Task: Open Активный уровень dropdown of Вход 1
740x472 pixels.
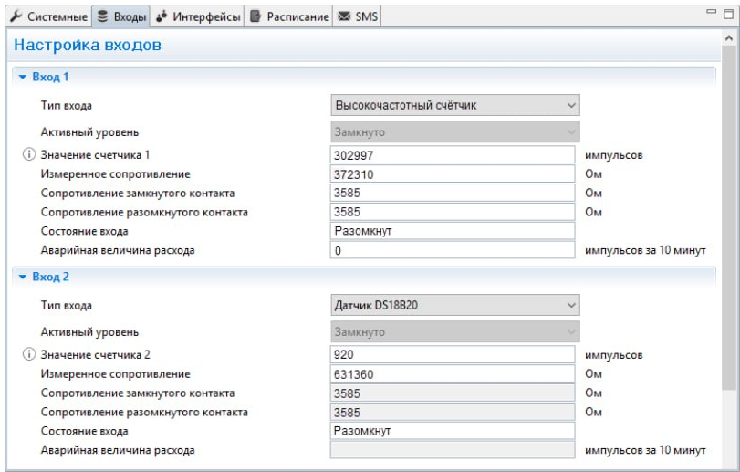Action: [455, 131]
